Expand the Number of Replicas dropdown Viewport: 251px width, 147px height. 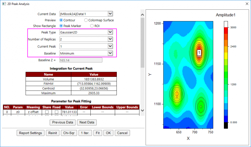110,39
